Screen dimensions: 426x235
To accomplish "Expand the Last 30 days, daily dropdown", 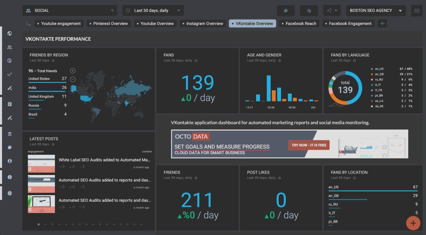I will tap(153, 11).
